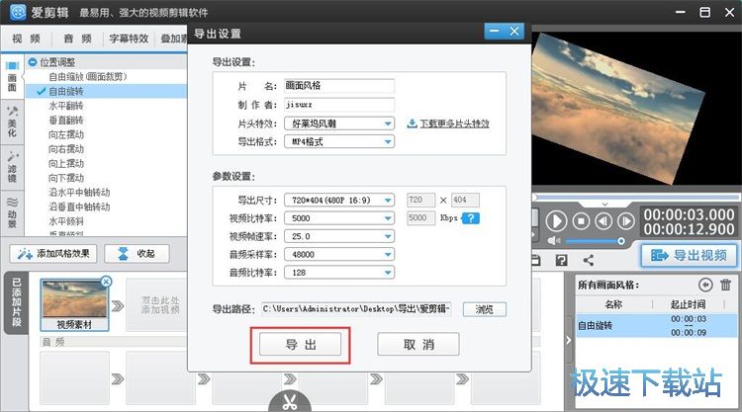Viewport: 742px width, 412px height.
Task: Open the 音频采样率 dropdown
Action: point(339,254)
